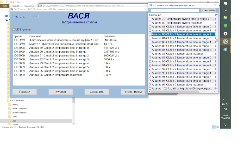The width and height of the screenshot is (250, 149).
Task: Check Анализ 80-Temperature hybrid maximum
Action: pyautogui.click(x=150, y=23)
